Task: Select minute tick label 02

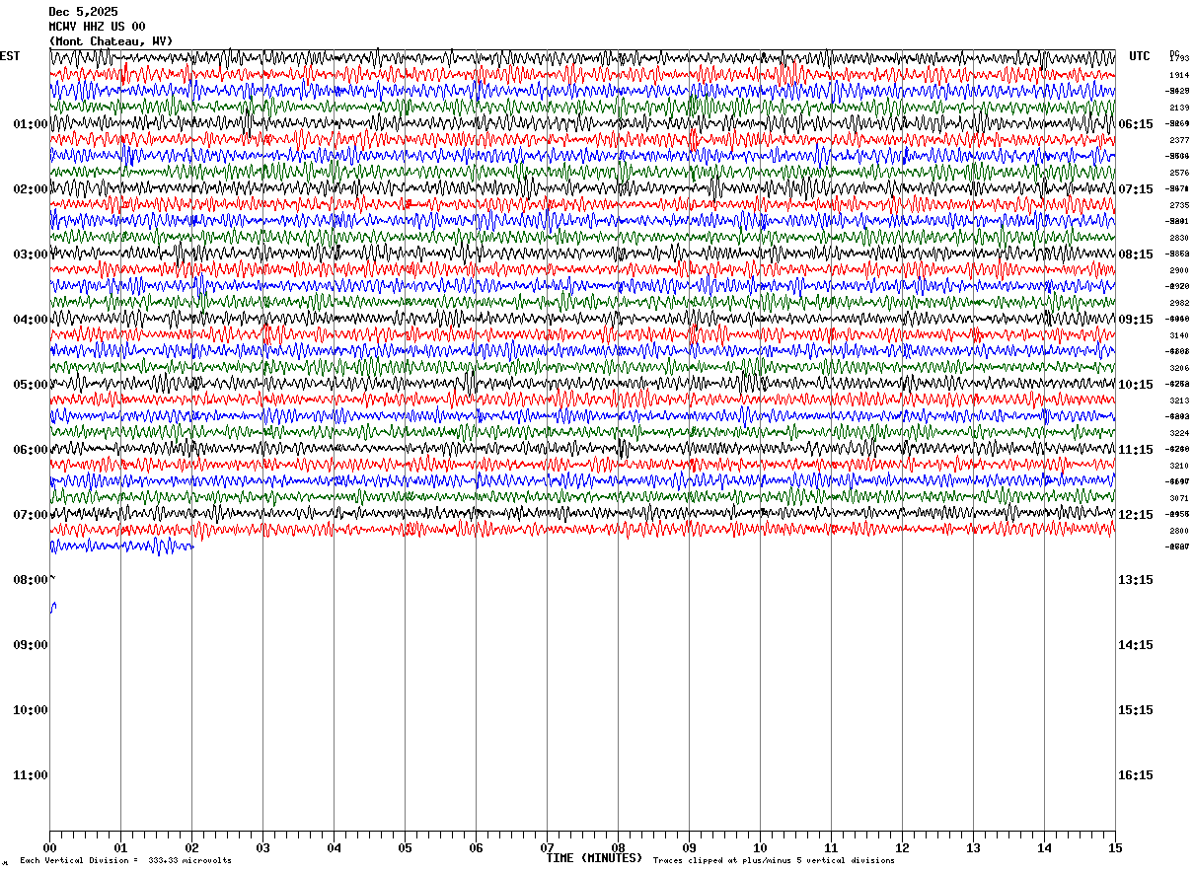Action: click(192, 848)
